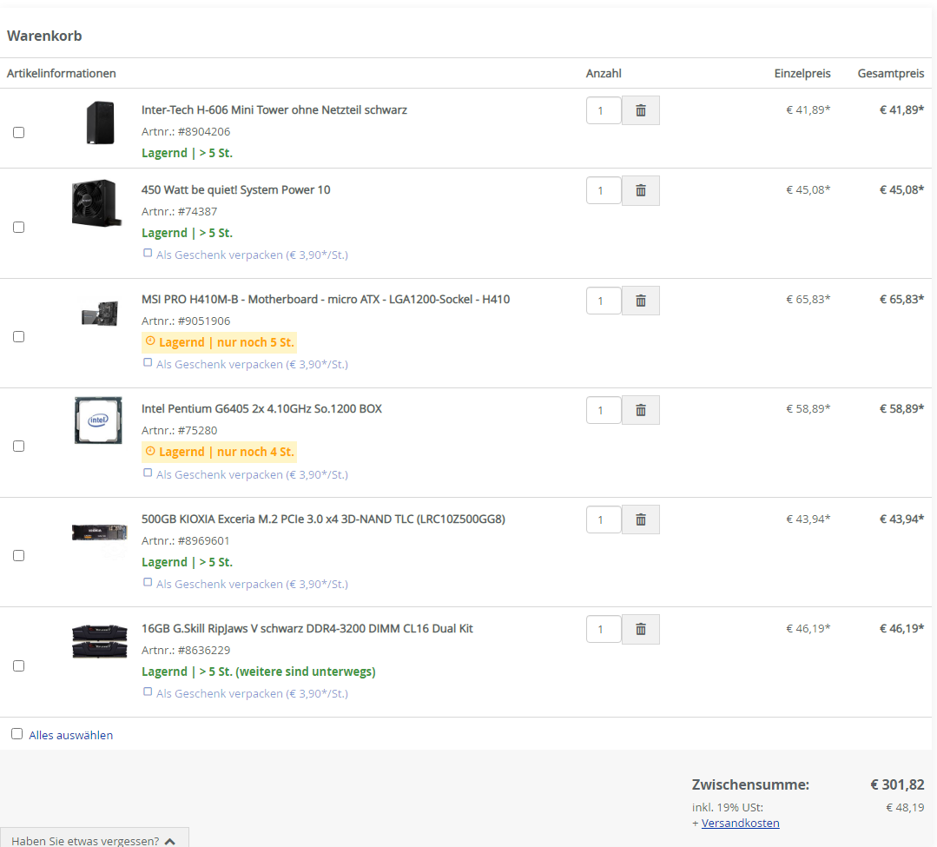The height and width of the screenshot is (847, 937).
Task: Open the Versandkosten link
Action: point(740,823)
